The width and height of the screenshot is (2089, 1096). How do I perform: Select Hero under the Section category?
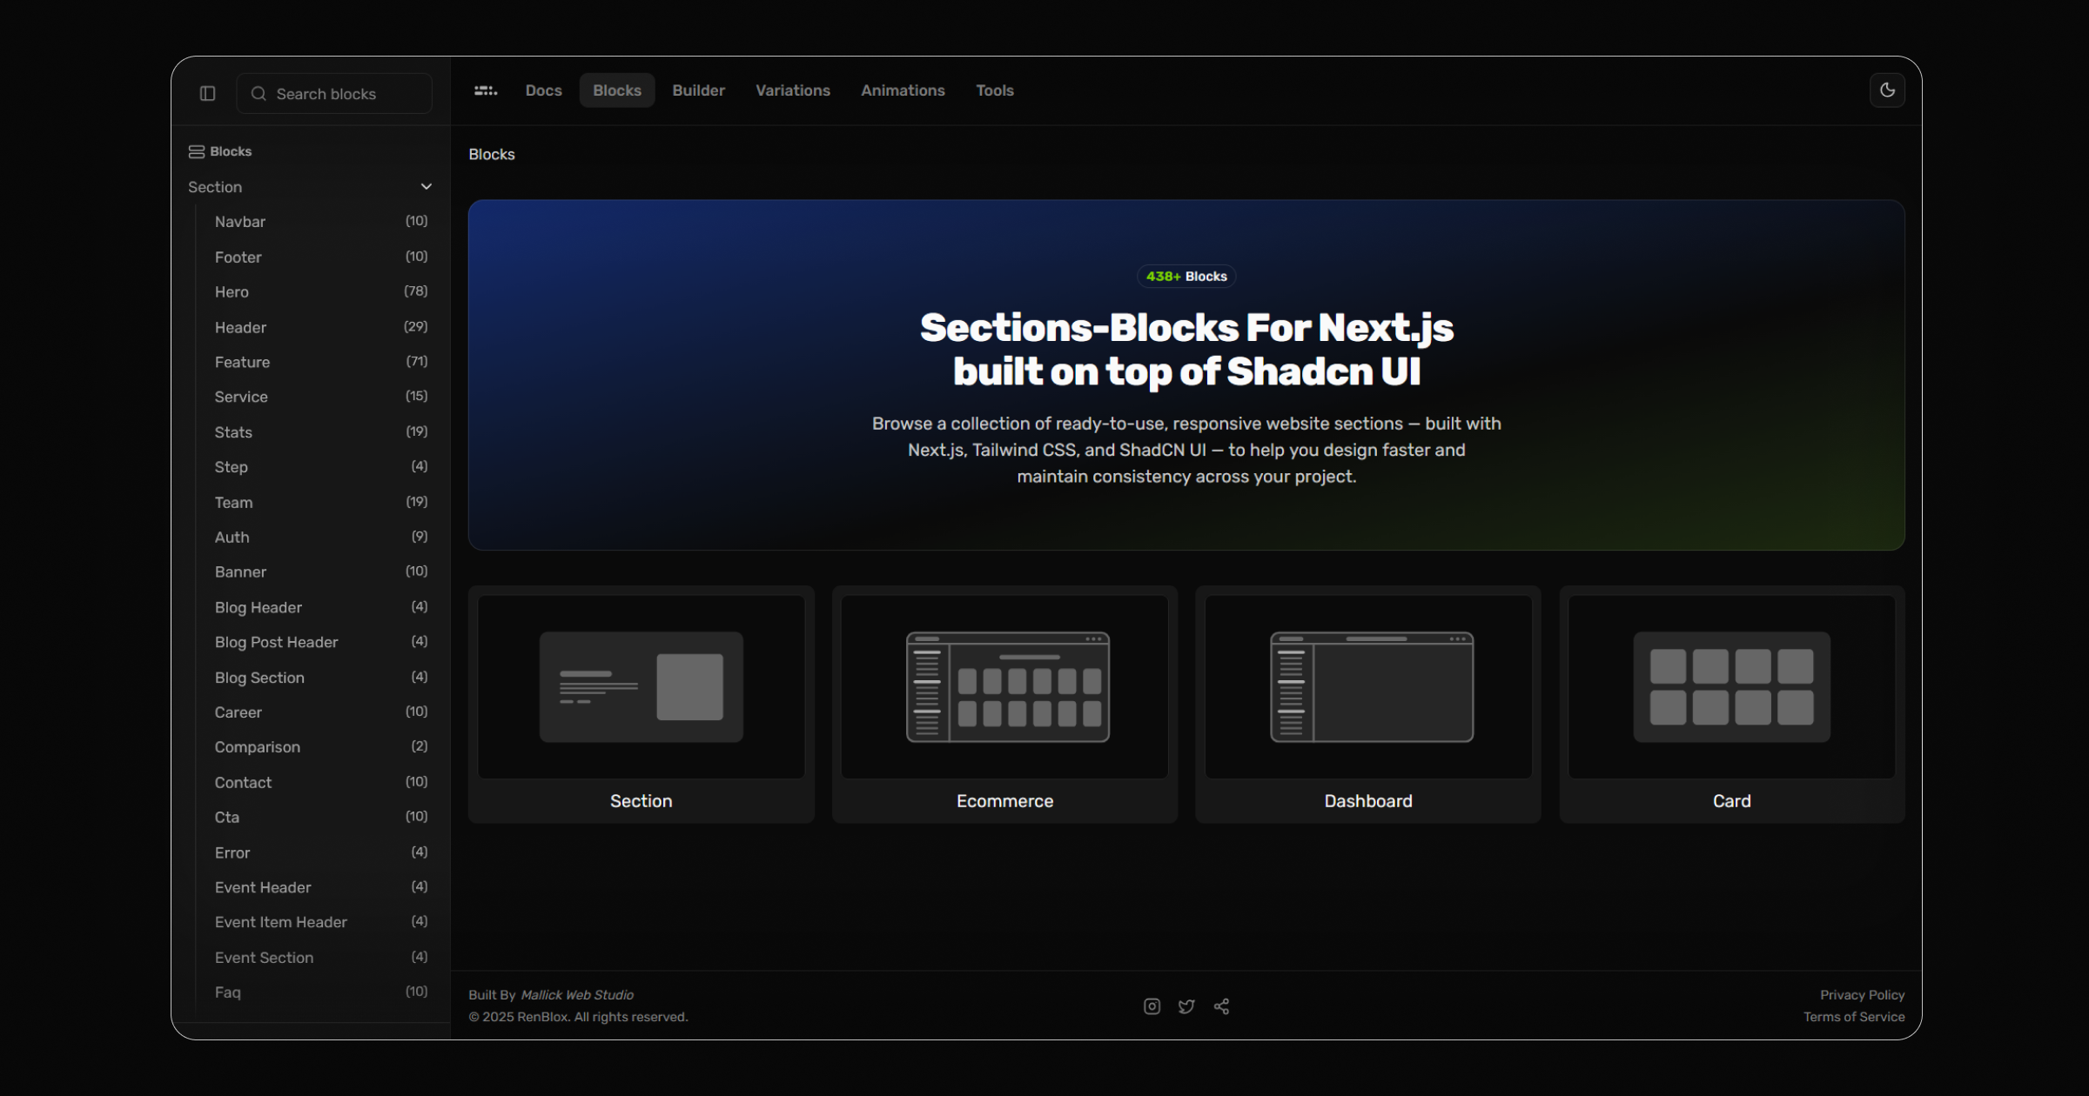click(x=232, y=291)
